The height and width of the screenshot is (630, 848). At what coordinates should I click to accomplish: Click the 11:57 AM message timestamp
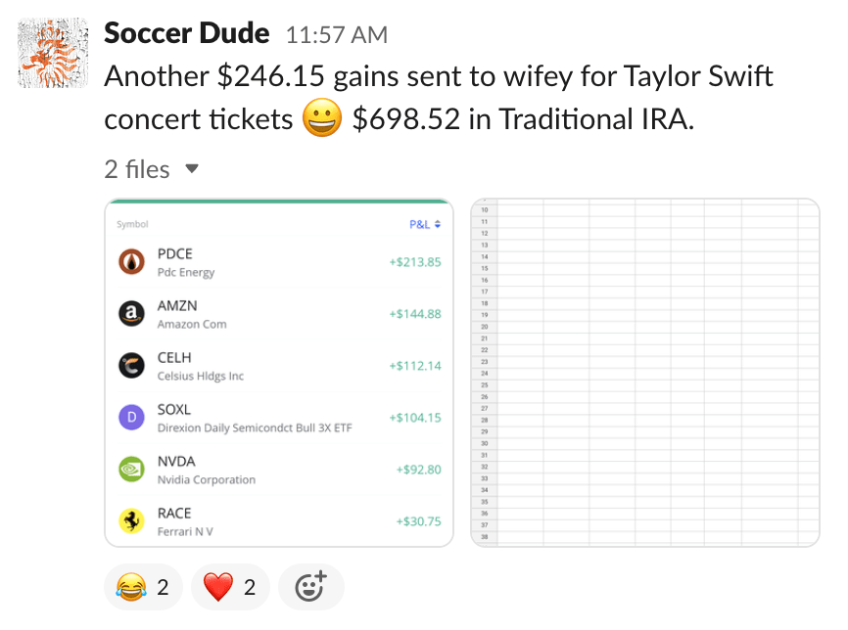tap(336, 35)
